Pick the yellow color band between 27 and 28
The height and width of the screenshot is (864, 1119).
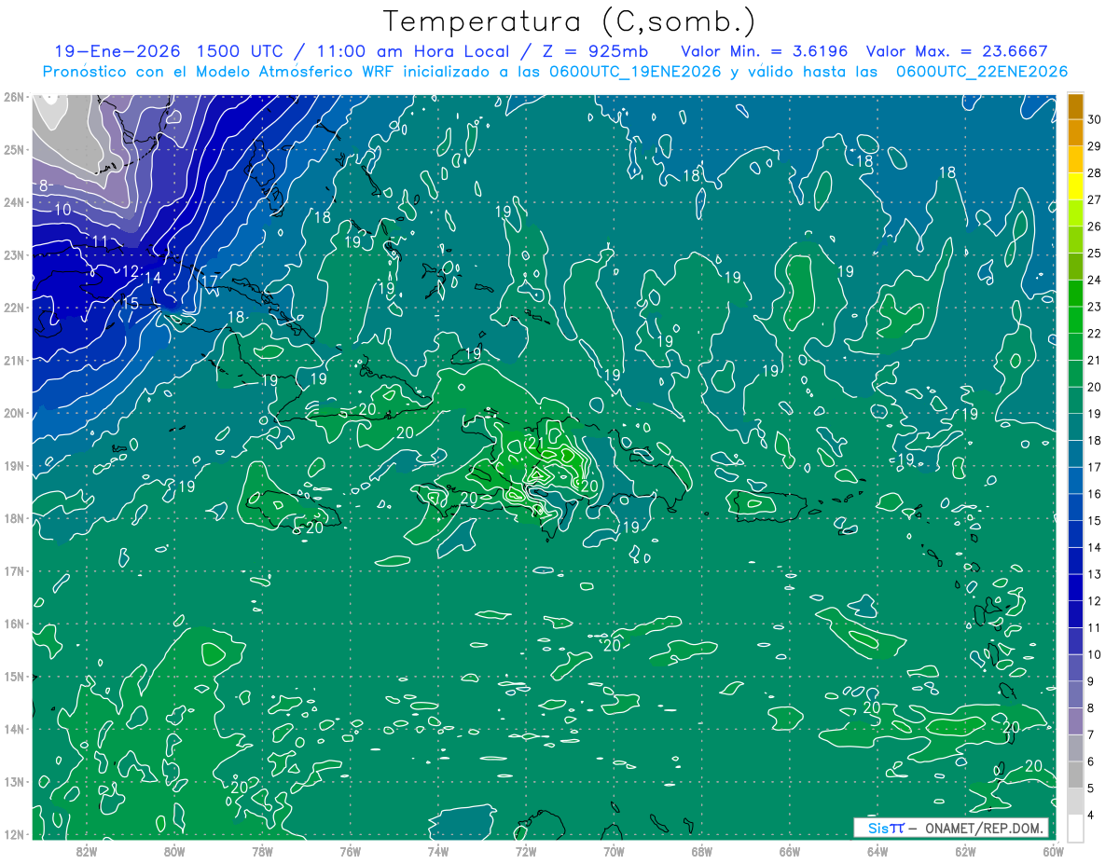(1075, 185)
